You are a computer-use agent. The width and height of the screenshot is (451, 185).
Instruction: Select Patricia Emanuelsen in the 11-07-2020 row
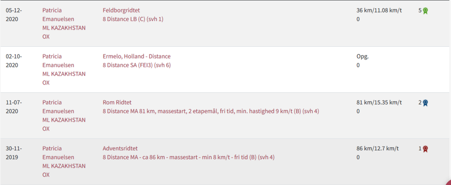(x=58, y=107)
